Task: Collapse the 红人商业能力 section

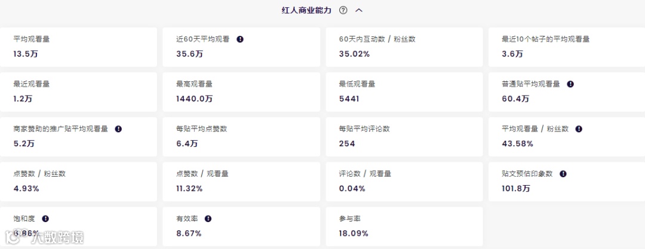Action: pos(359,10)
